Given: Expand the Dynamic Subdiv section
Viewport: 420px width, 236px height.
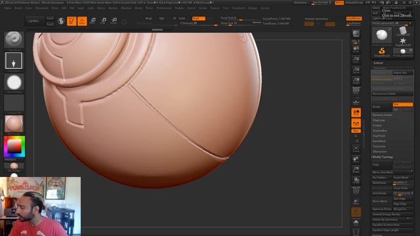Looking at the screenshot, I should pyautogui.click(x=383, y=115).
